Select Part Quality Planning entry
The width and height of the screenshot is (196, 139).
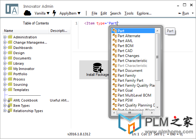(133, 105)
